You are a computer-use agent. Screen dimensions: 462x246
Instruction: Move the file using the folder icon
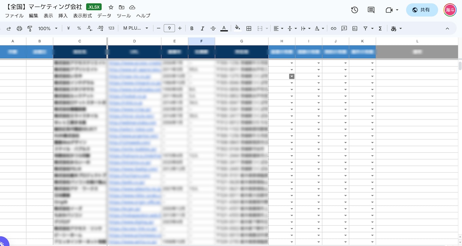tap(122, 8)
